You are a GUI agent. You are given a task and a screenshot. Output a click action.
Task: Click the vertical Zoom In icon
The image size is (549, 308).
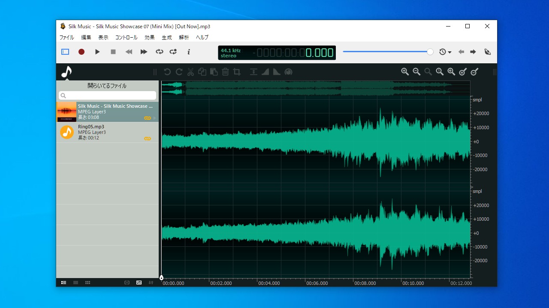click(x=463, y=72)
